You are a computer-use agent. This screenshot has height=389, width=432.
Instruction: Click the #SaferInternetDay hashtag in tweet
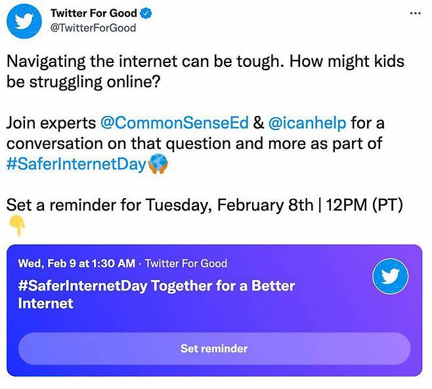75,164
